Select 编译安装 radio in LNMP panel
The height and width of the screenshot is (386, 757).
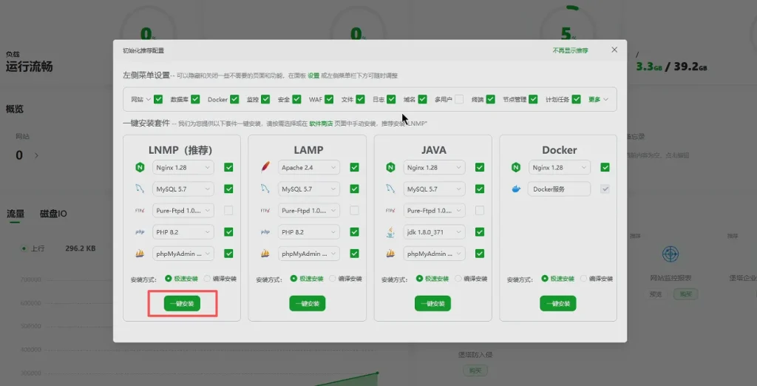click(x=207, y=279)
